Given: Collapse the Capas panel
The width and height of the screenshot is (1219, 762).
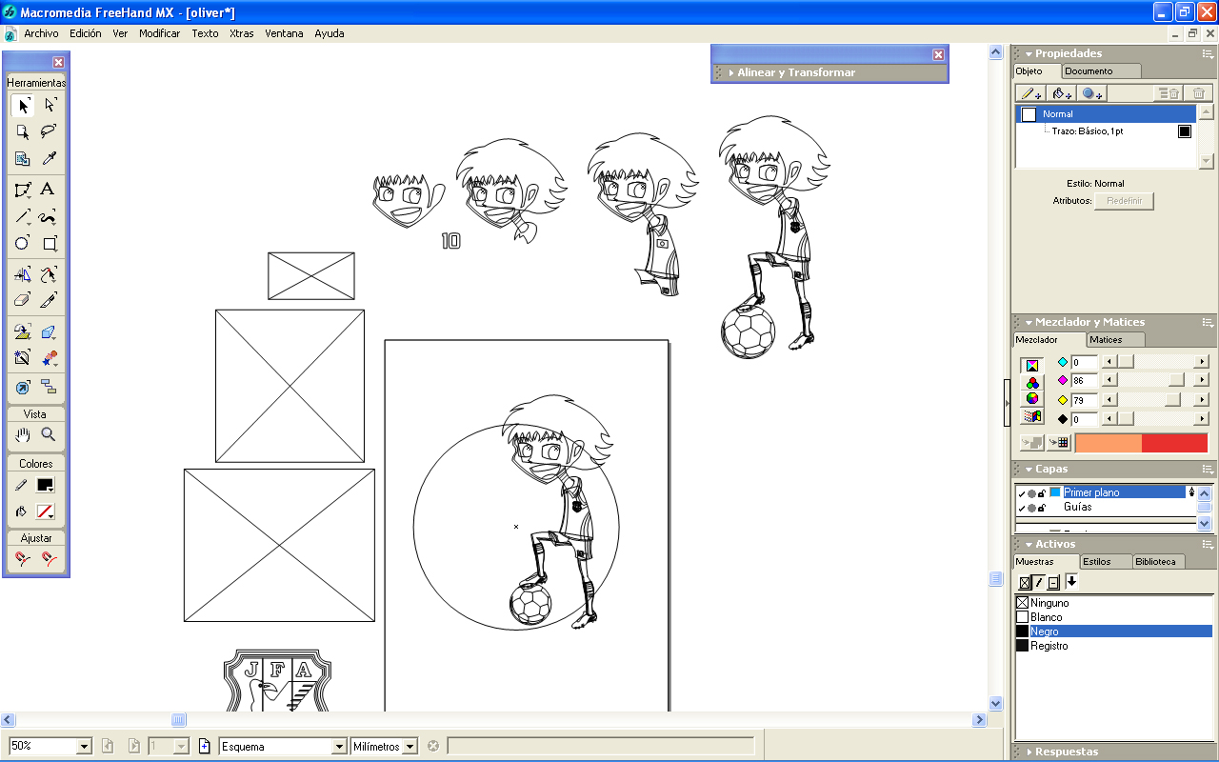Looking at the screenshot, I should click(x=1029, y=470).
